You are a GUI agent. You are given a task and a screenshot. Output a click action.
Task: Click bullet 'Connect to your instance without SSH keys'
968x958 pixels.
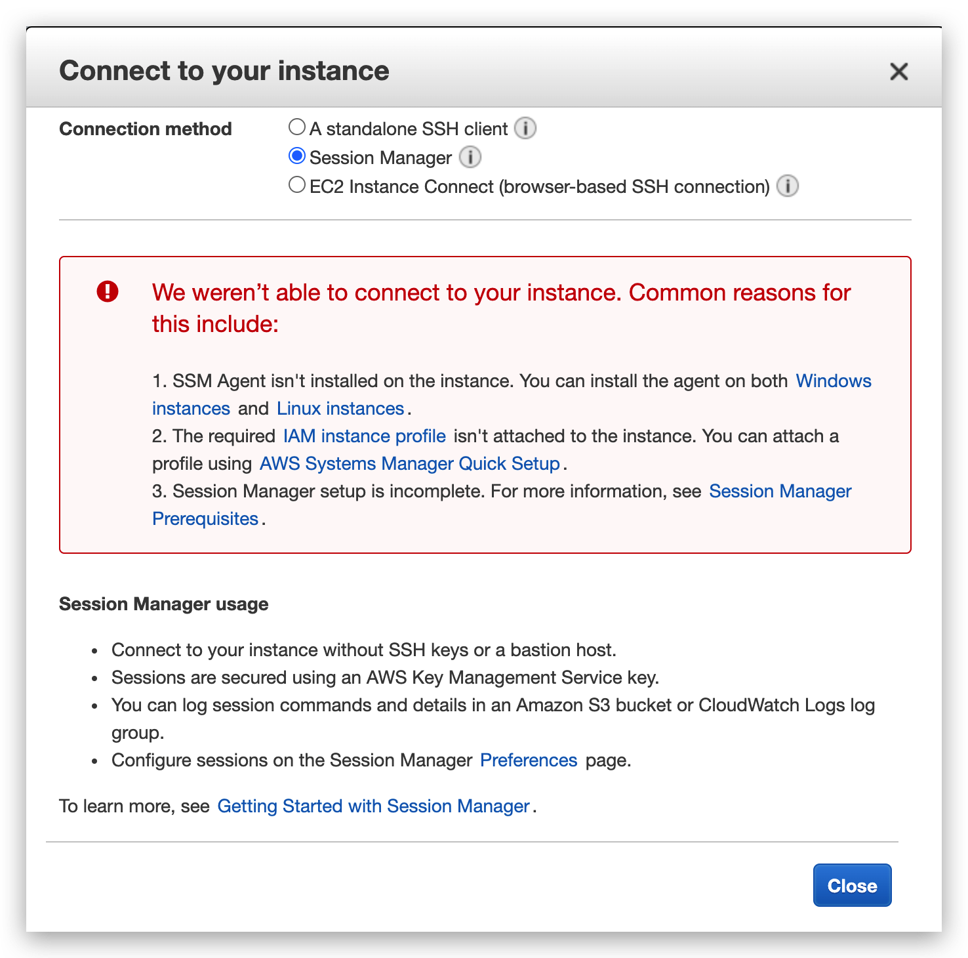click(364, 650)
